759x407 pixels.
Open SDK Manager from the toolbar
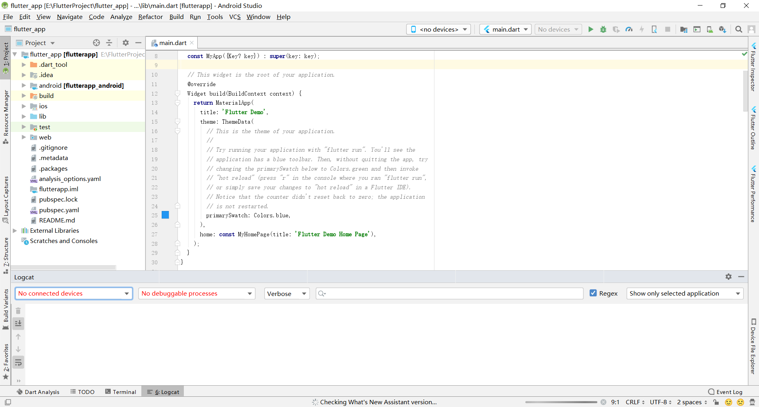723,29
